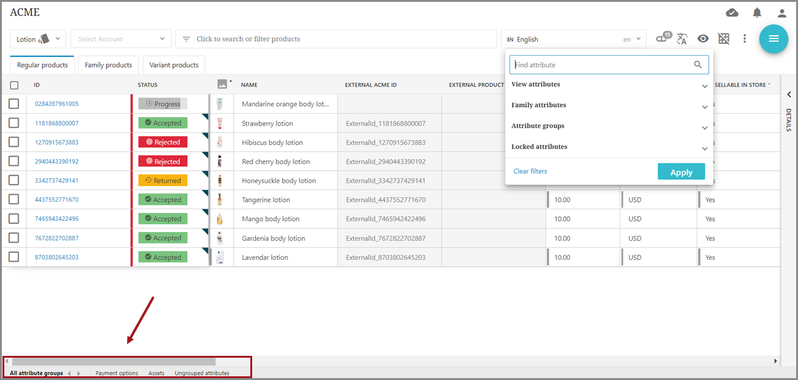
Task: Click the cloud sync status icon
Action: [732, 13]
